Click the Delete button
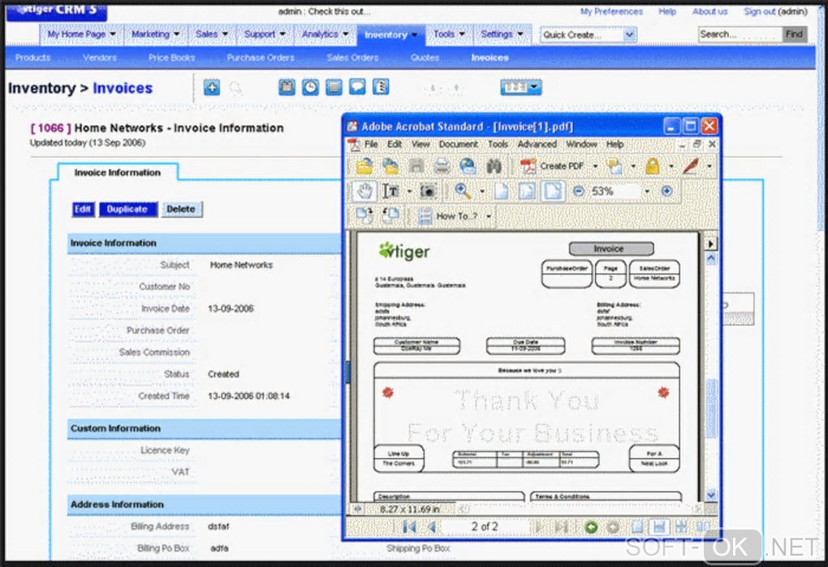The height and width of the screenshot is (567, 828). pos(181,210)
